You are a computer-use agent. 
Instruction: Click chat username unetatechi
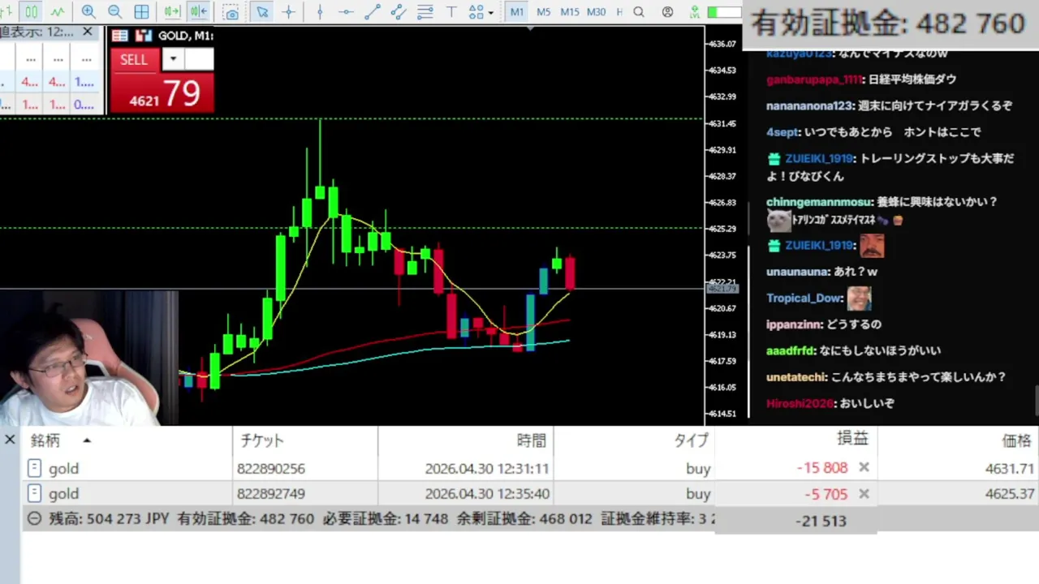pyautogui.click(x=795, y=377)
